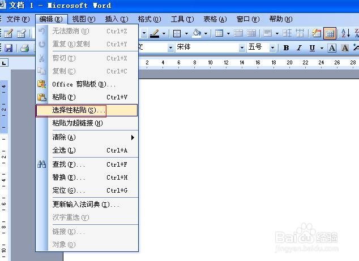The width and height of the screenshot is (359, 261).
Task: Open the style box dropdown arrow
Action: (170, 47)
